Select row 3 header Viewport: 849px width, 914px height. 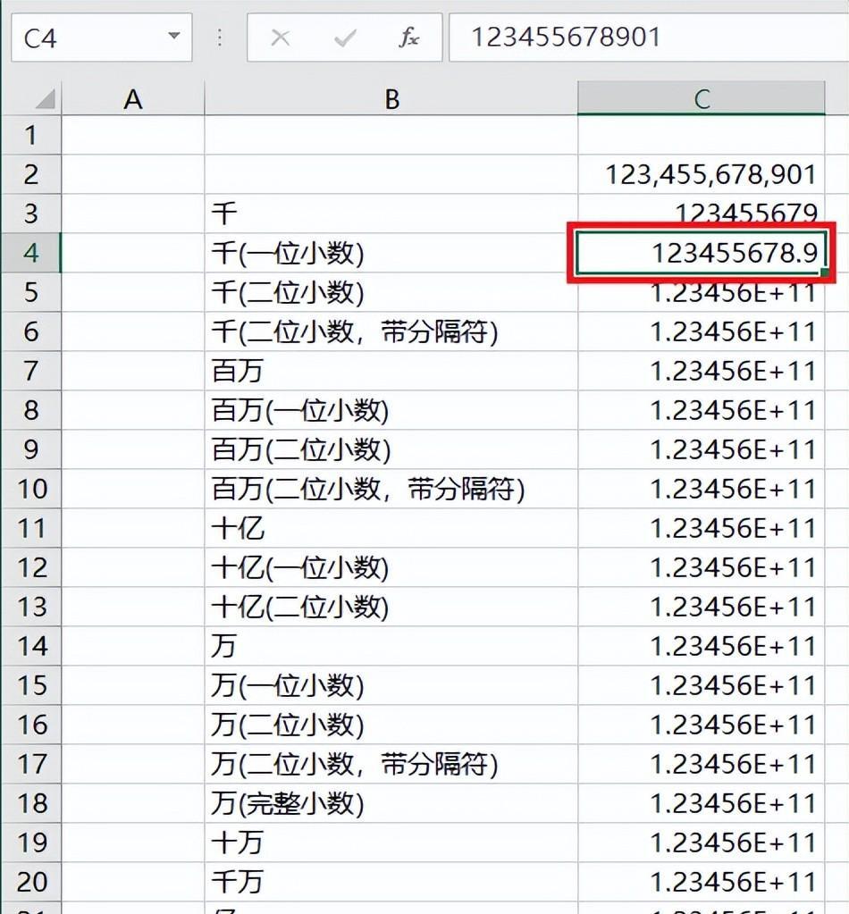(31, 214)
